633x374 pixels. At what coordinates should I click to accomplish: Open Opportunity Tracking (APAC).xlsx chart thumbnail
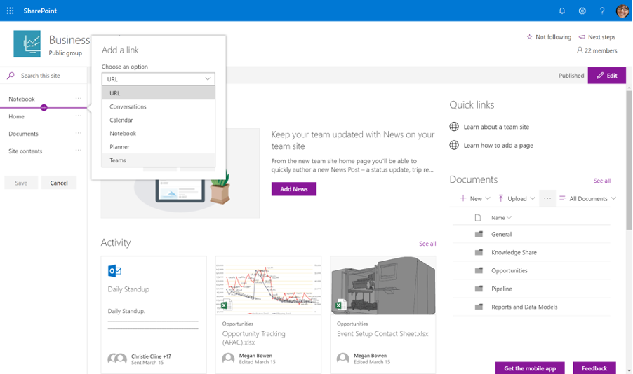click(x=269, y=286)
